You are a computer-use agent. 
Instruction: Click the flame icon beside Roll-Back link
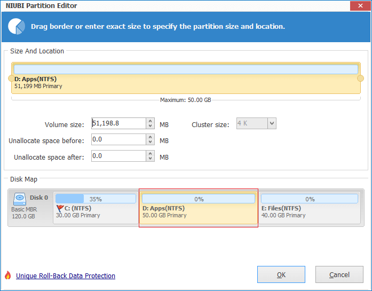[x=8, y=276]
